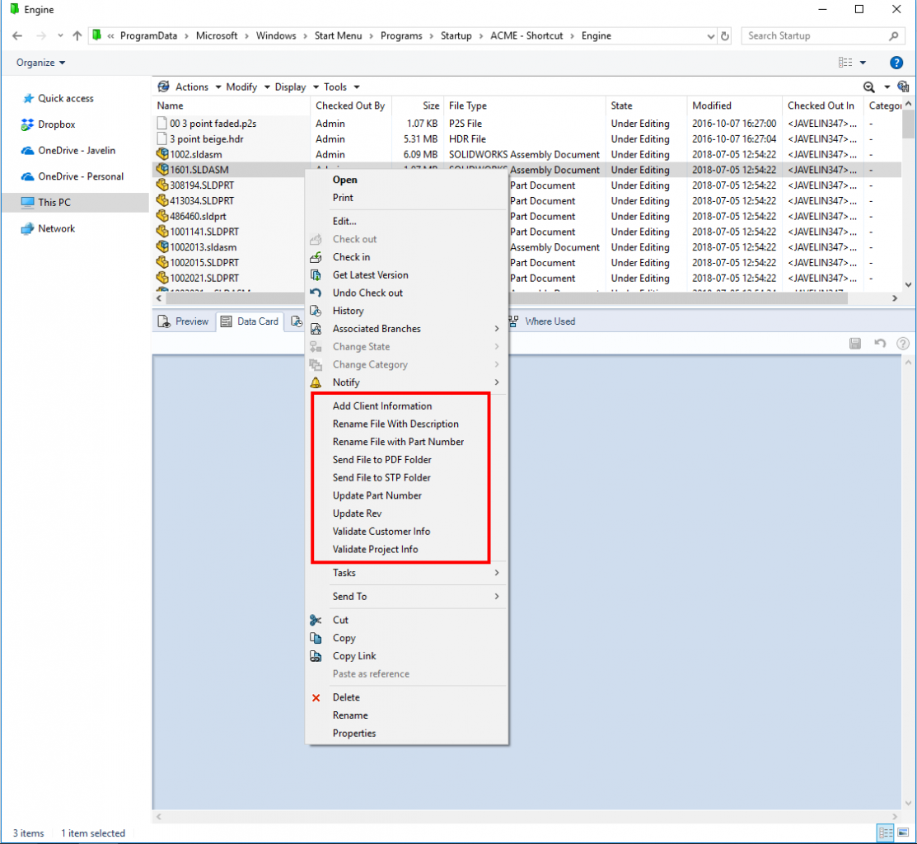Click the History clock icon
The width and height of the screenshot is (917, 844).
point(316,311)
